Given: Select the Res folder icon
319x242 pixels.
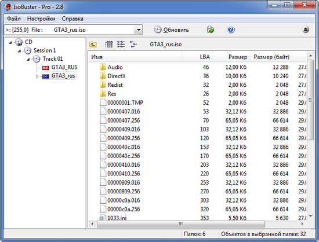Looking at the screenshot, I should (x=103, y=94).
